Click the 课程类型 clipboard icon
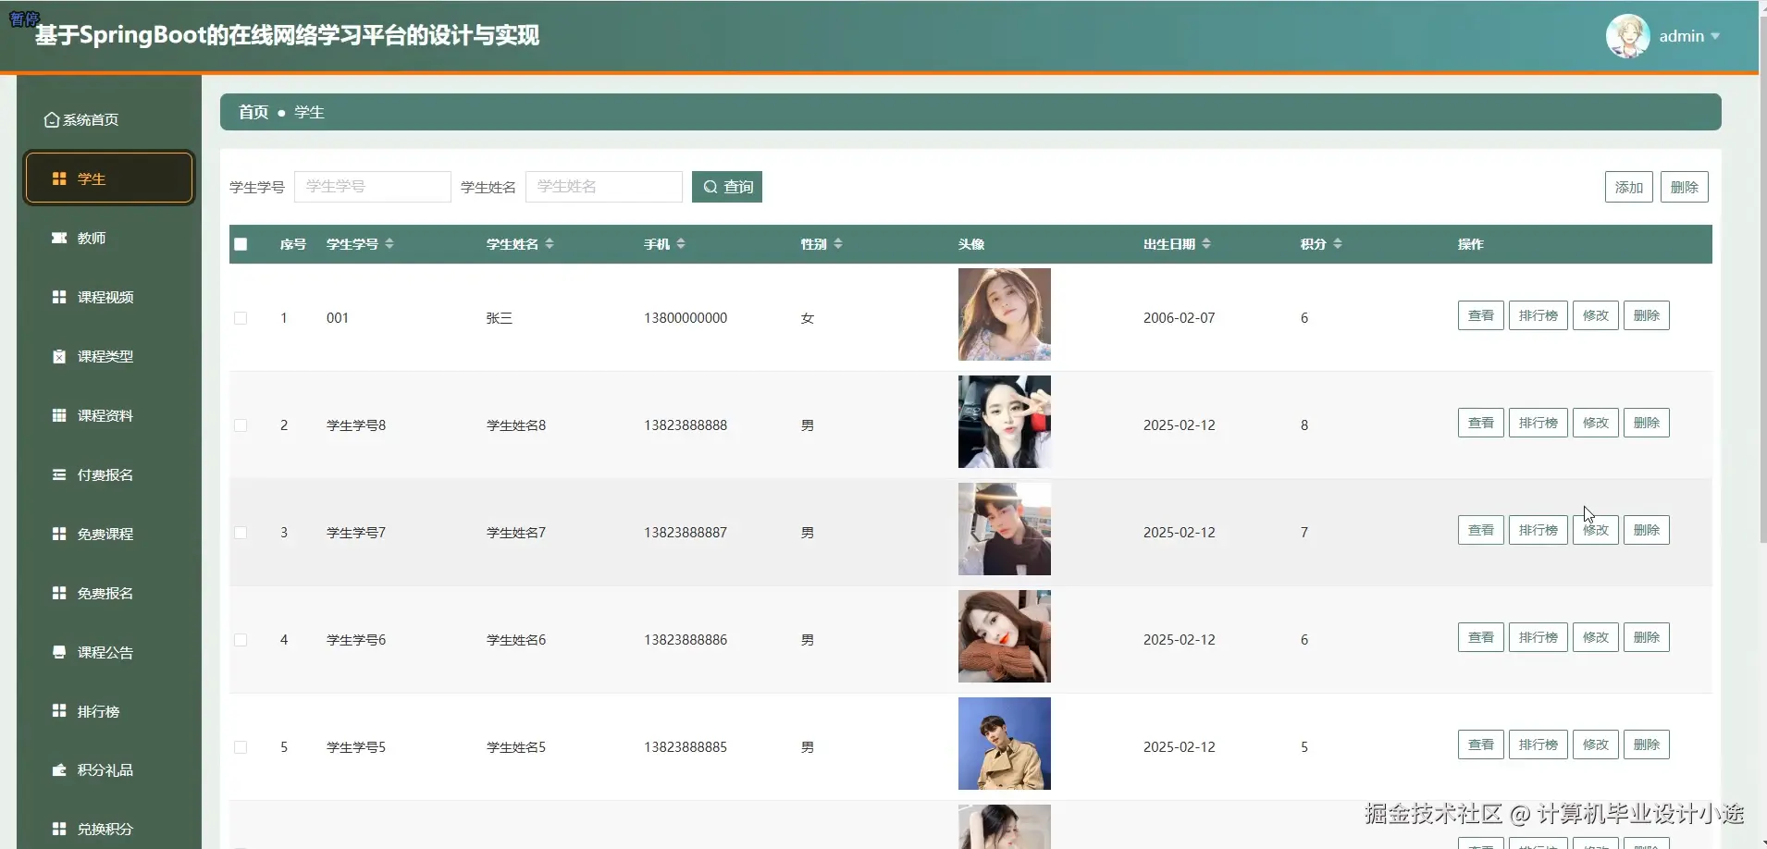The width and height of the screenshot is (1767, 849). pos(59,356)
